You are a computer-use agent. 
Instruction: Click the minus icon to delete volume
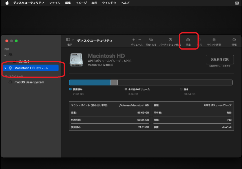[140, 40]
